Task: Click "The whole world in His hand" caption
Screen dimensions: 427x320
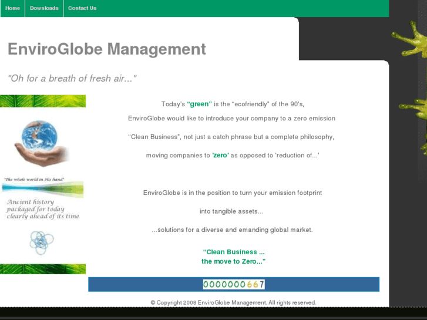Action: point(34,179)
